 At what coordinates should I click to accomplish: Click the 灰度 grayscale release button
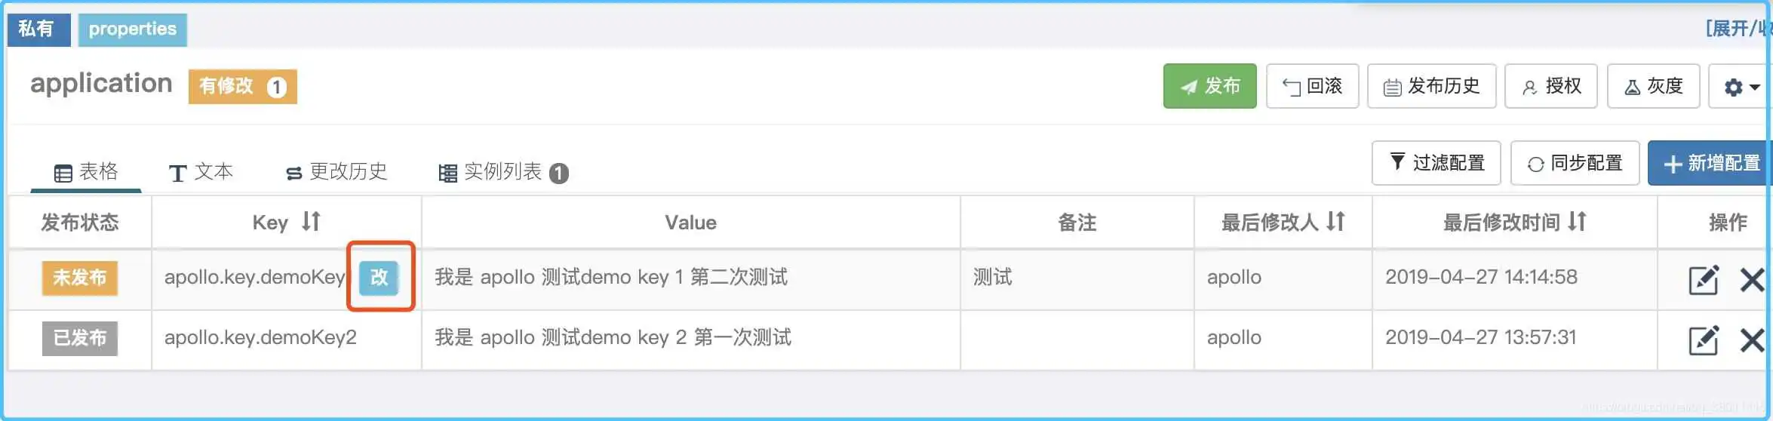pyautogui.click(x=1653, y=86)
